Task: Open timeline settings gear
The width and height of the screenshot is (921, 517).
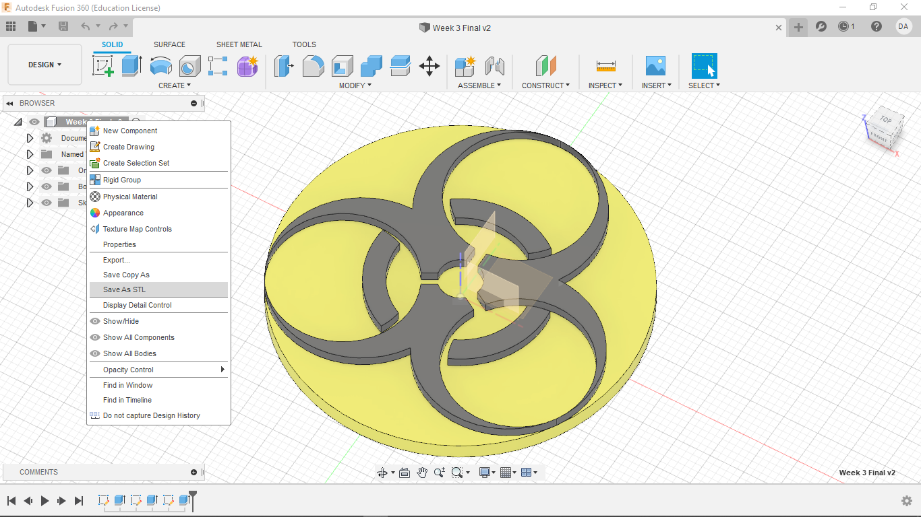Action: [x=907, y=501]
